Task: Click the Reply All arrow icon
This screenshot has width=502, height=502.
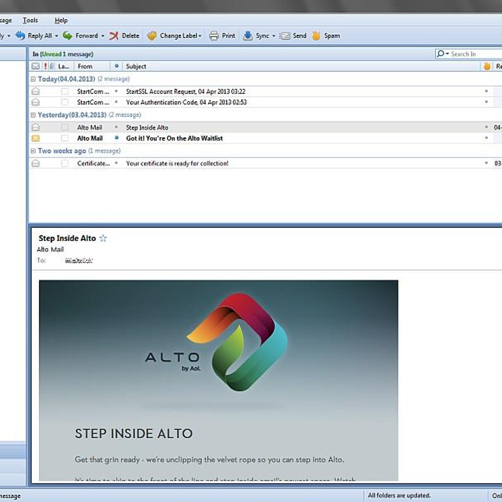Action: [x=20, y=35]
